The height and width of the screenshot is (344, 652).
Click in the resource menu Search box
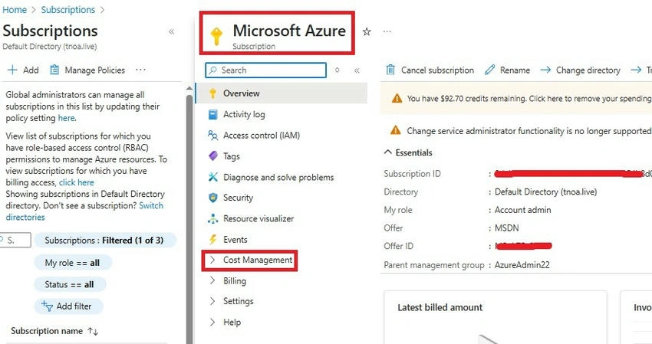point(265,70)
